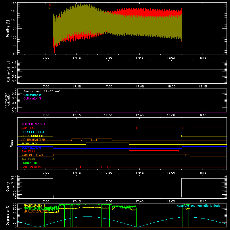Select the Pointing axis title

click(8, 28)
